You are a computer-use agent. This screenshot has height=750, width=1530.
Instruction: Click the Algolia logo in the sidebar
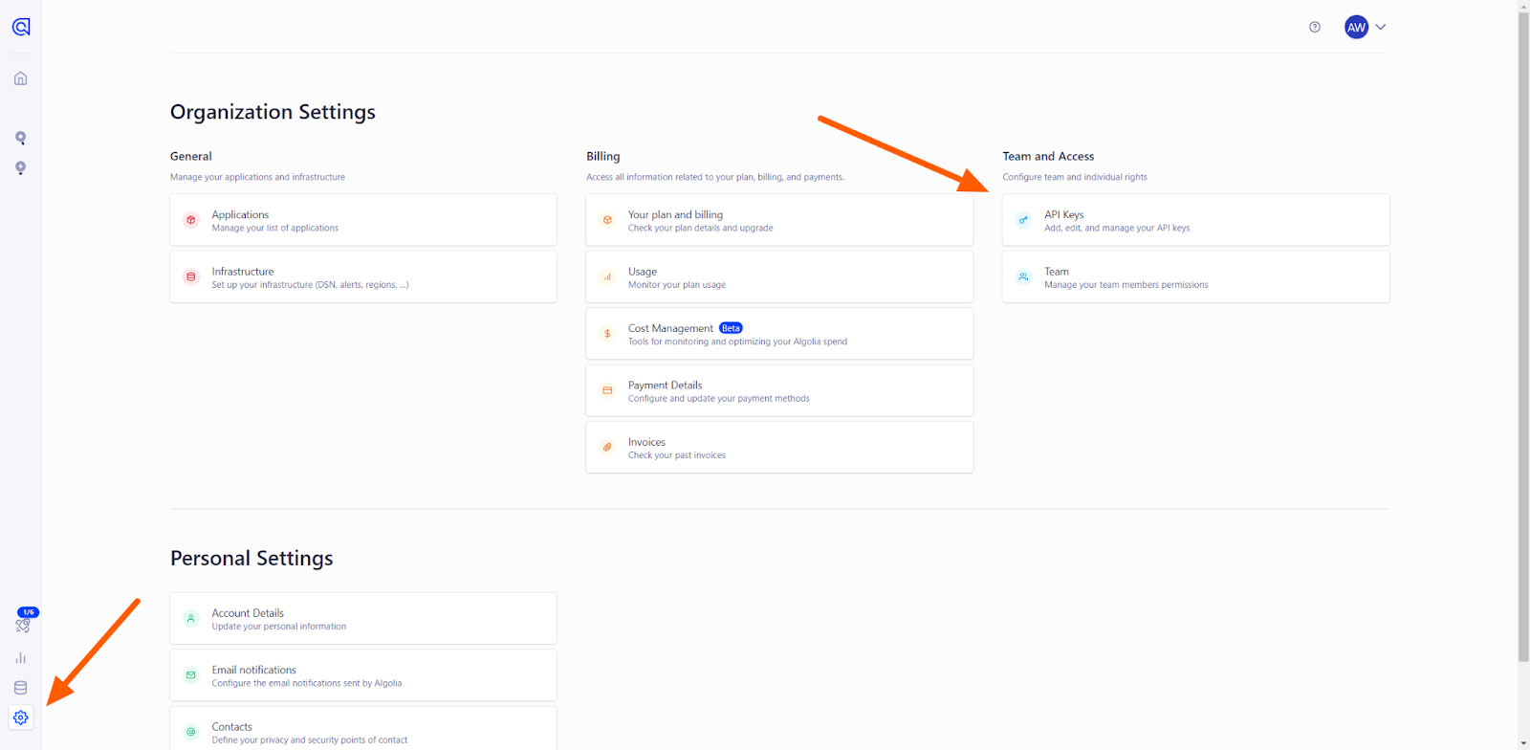click(x=21, y=27)
